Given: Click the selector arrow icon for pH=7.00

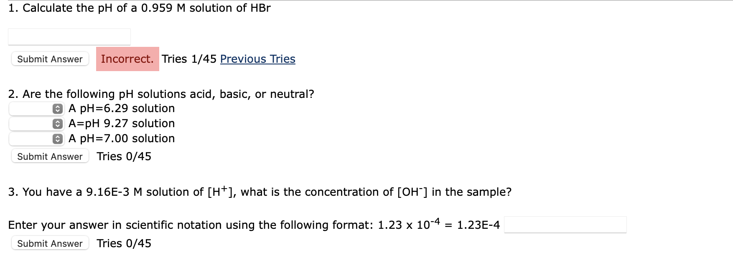Looking at the screenshot, I should pos(56,138).
